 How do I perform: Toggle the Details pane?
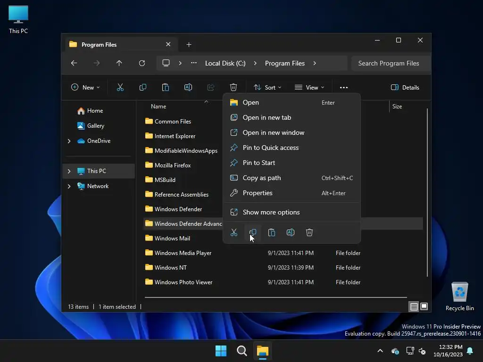click(405, 87)
